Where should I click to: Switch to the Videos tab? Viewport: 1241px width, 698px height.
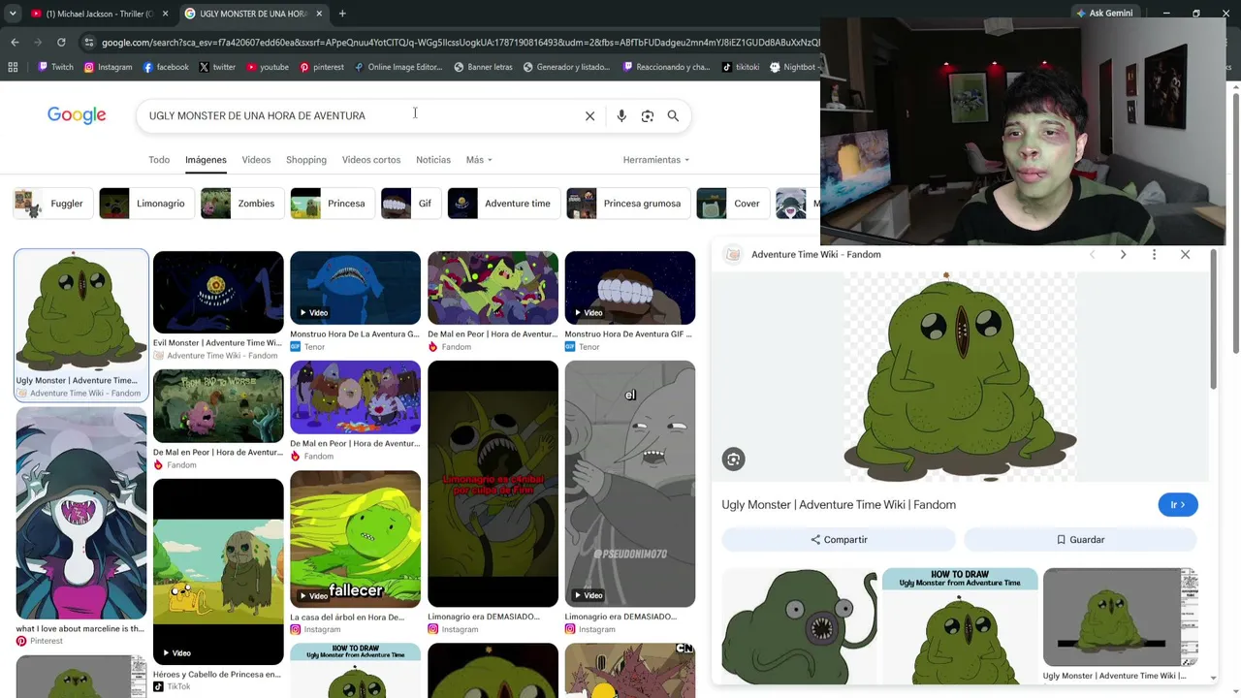pyautogui.click(x=256, y=160)
